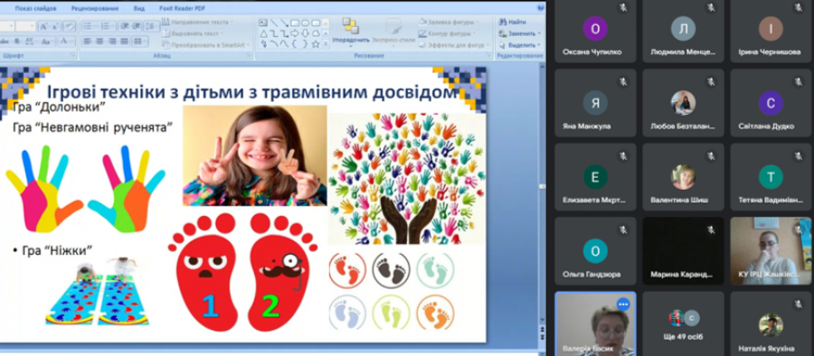The width and height of the screenshot is (814, 356).
Task: Open more options on Валерія Басик tile
Action: click(623, 304)
